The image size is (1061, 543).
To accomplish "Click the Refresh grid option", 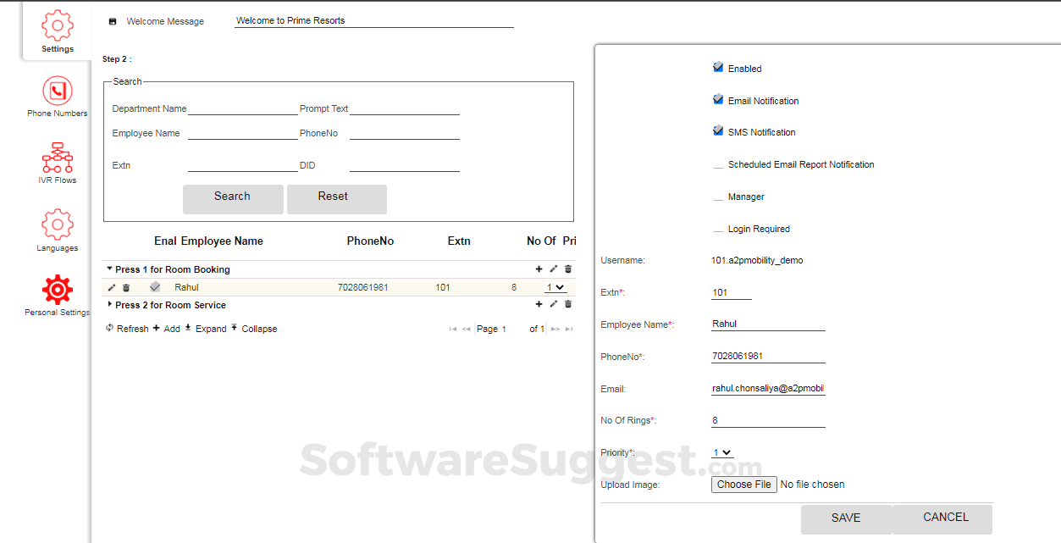I will [127, 329].
